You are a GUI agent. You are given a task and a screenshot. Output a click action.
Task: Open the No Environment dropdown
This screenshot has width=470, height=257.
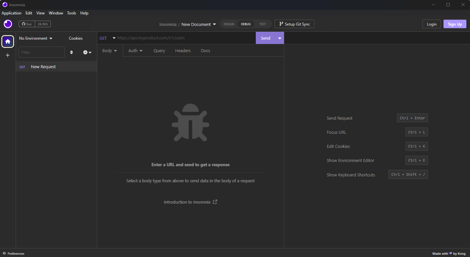(x=36, y=38)
